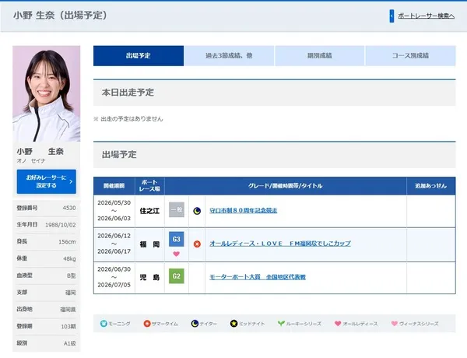This screenshot has height=358, width=467.
Task: Click the ナイター legend moon icon
Action: point(195,324)
